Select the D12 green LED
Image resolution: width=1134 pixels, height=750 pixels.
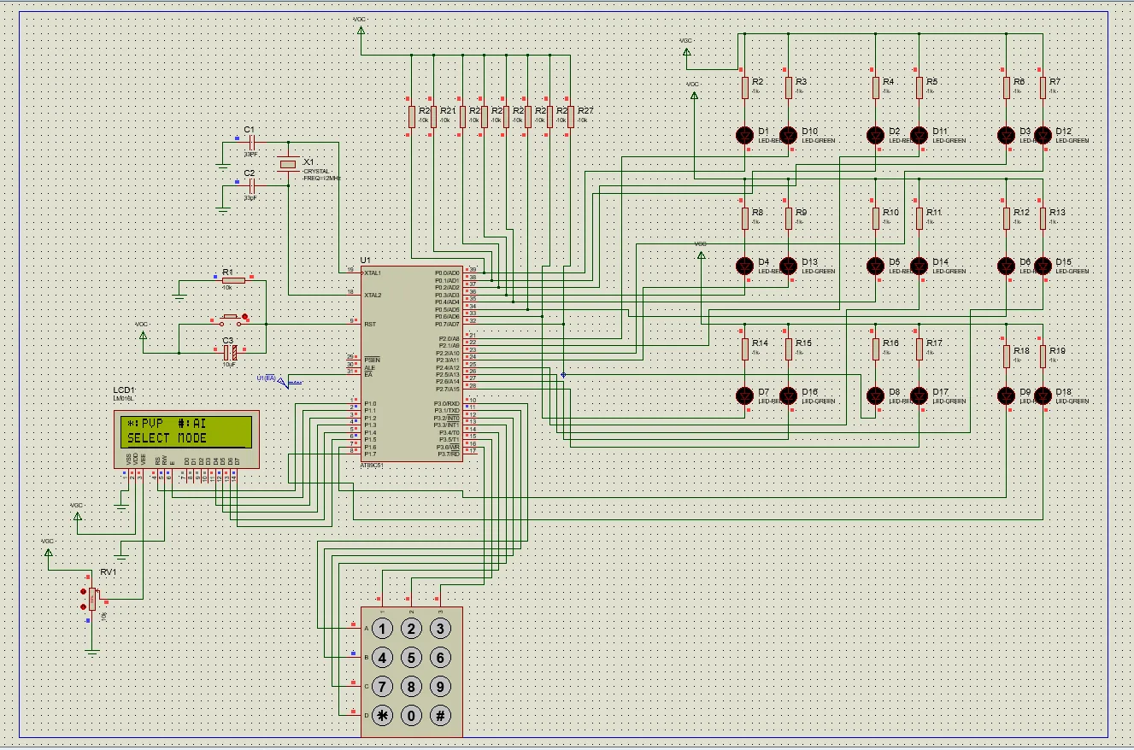pos(1043,135)
